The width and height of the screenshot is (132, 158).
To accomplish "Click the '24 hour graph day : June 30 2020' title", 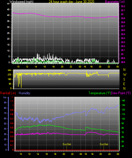I will pyautogui.click(x=71, y=2).
